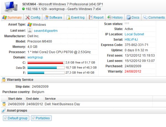Click the text 27,3 GB free of 49 GB
The height and width of the screenshot is (127, 166).
[80, 72]
